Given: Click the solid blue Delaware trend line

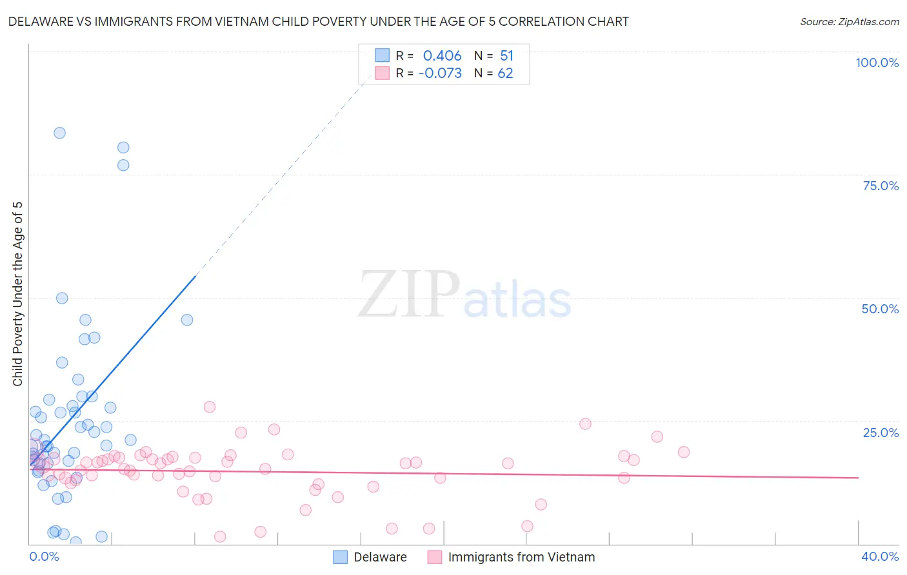Looking at the screenshot, I should (x=113, y=370).
